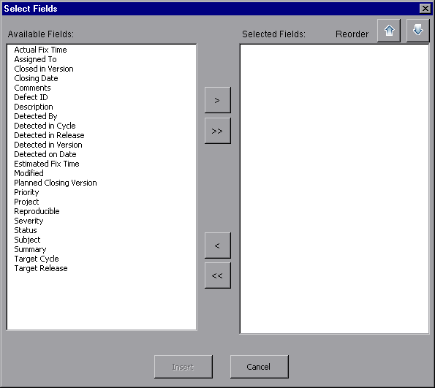Click the Insert button
The height and width of the screenshot is (388, 435).
point(183,367)
